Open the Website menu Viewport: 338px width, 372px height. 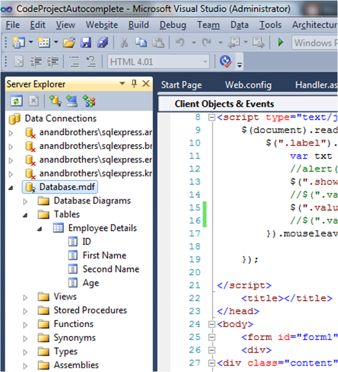tap(102, 25)
